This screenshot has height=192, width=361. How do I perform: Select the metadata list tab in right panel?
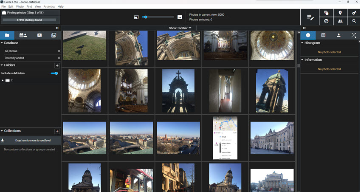click(323, 35)
